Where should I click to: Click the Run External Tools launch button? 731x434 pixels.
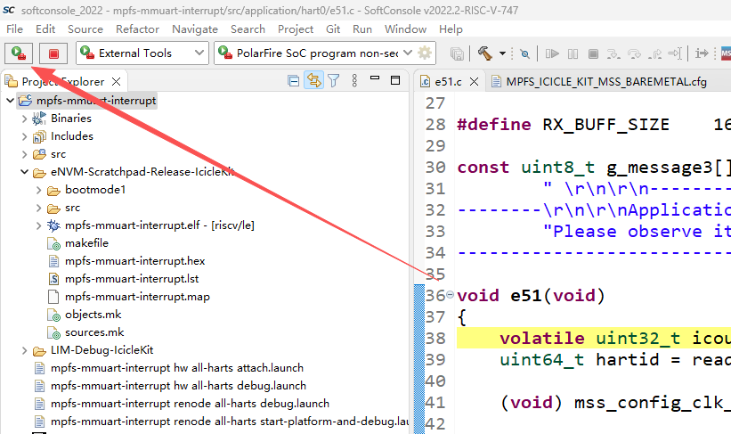[x=19, y=53]
